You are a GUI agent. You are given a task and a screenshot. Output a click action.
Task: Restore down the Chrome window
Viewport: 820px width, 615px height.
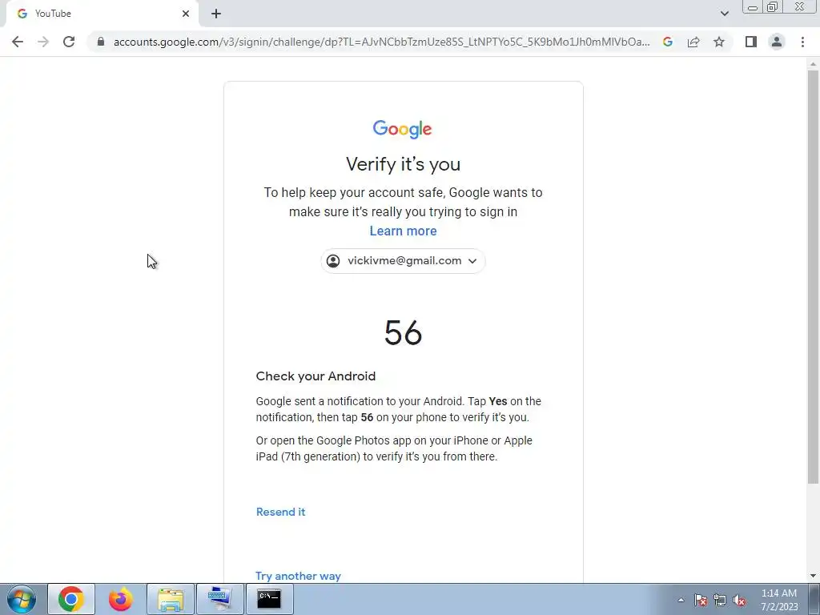pyautogui.click(x=772, y=7)
